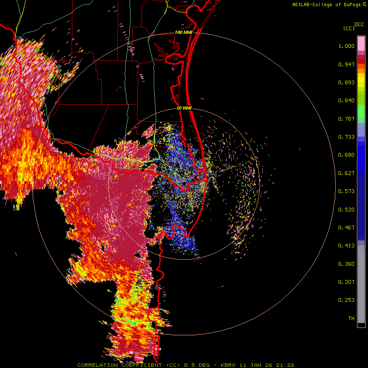368x368 pixels.
Task: Click the 0.520 color scale value
Action: 346,209
